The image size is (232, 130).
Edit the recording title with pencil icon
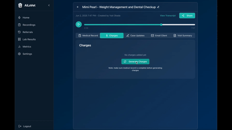pos(158,7)
